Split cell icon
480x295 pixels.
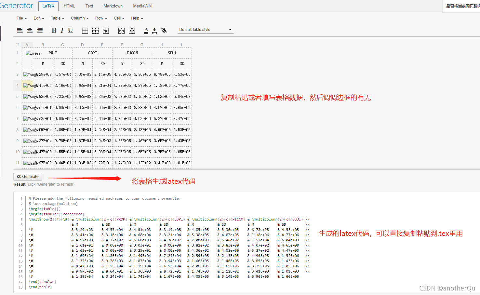(132, 31)
